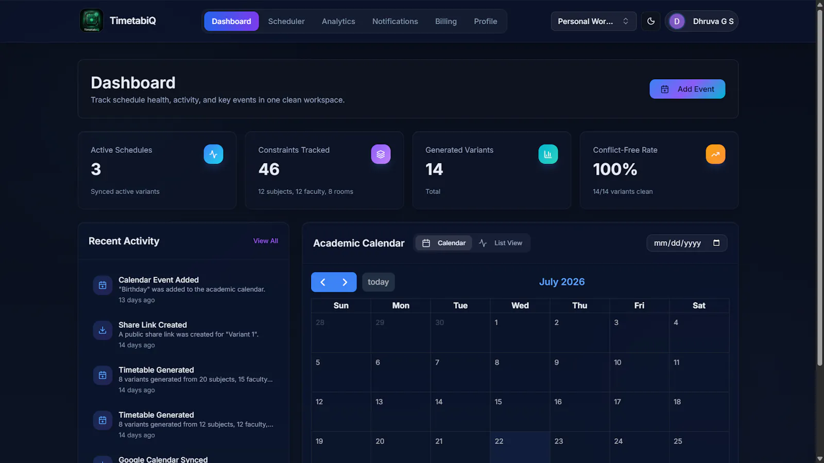Click "Google Calendar Synced" activity title
Image resolution: width=824 pixels, height=463 pixels.
click(x=163, y=459)
